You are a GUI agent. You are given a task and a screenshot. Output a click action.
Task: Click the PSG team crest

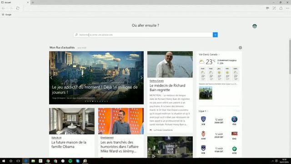click(x=235, y=119)
